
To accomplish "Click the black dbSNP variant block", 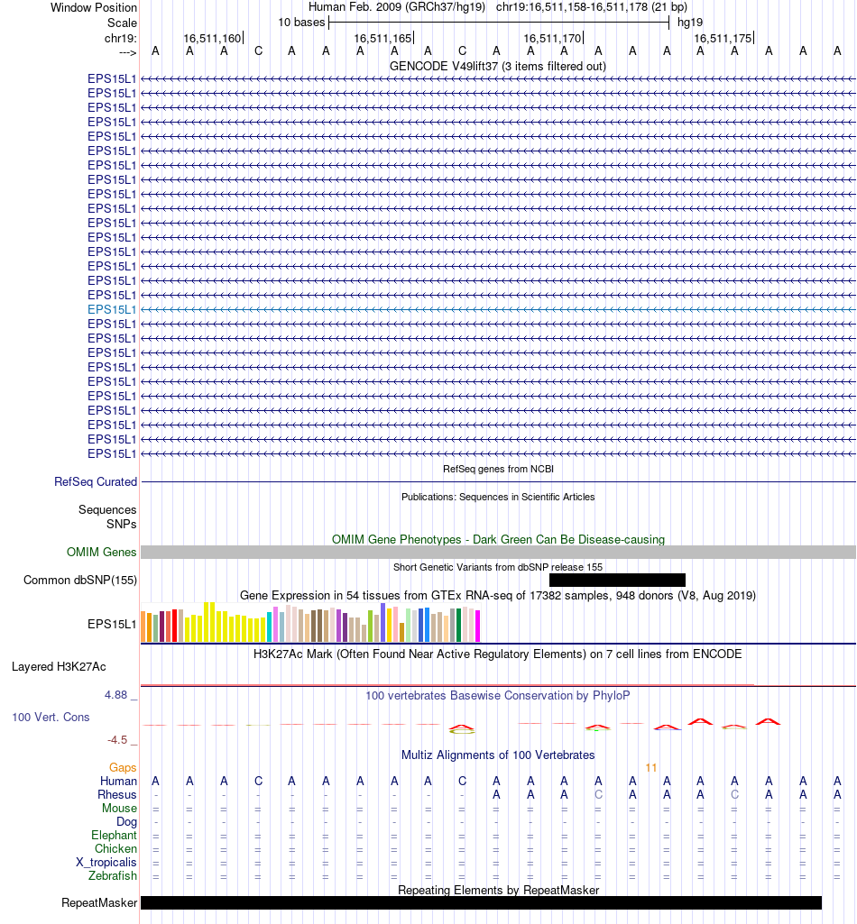I will pos(617,580).
